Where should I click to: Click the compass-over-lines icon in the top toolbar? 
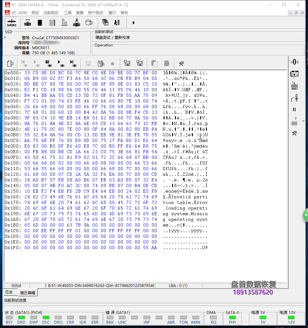pos(77,23)
